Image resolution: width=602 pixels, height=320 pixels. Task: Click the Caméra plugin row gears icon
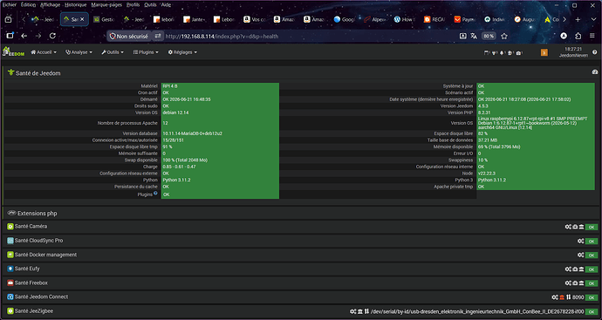[x=568, y=227]
